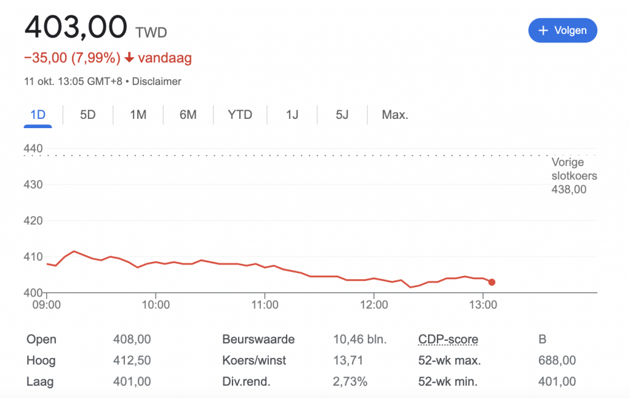Click the 11:00 time axis label

(x=265, y=305)
